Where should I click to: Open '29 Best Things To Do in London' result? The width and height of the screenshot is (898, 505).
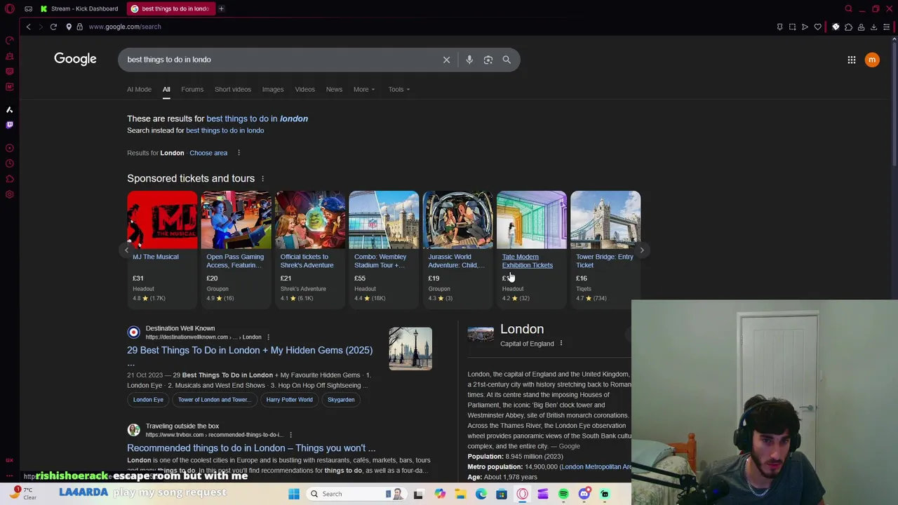point(250,350)
